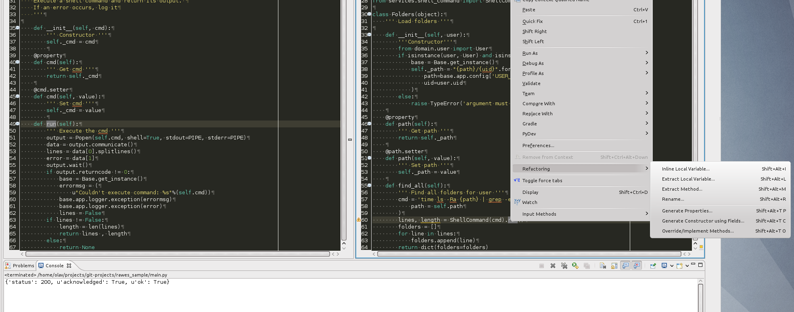
Task: Open the Input Methods submenu
Action: pyautogui.click(x=581, y=214)
